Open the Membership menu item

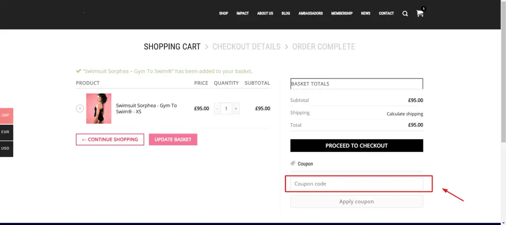342,13
